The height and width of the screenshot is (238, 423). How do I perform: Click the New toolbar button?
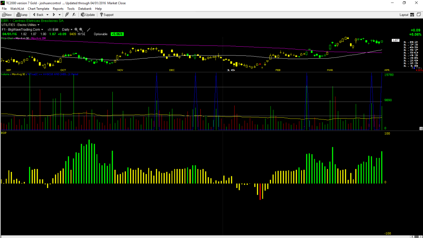7,15
